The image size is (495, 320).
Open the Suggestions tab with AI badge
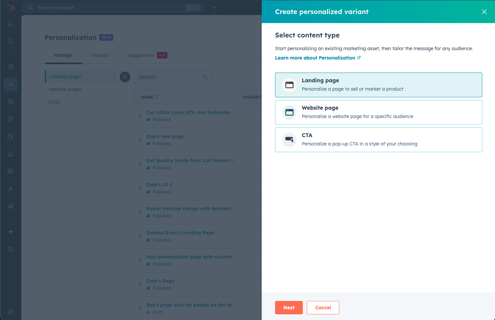click(141, 55)
